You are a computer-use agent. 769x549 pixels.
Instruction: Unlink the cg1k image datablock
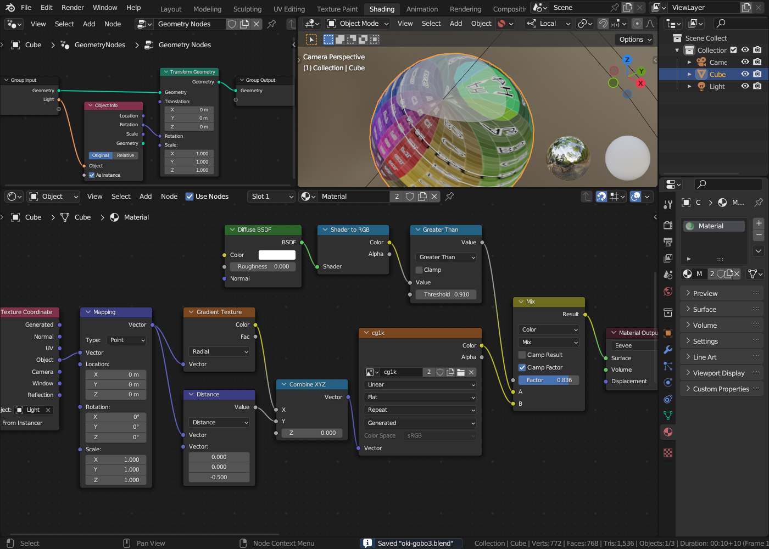tap(471, 372)
